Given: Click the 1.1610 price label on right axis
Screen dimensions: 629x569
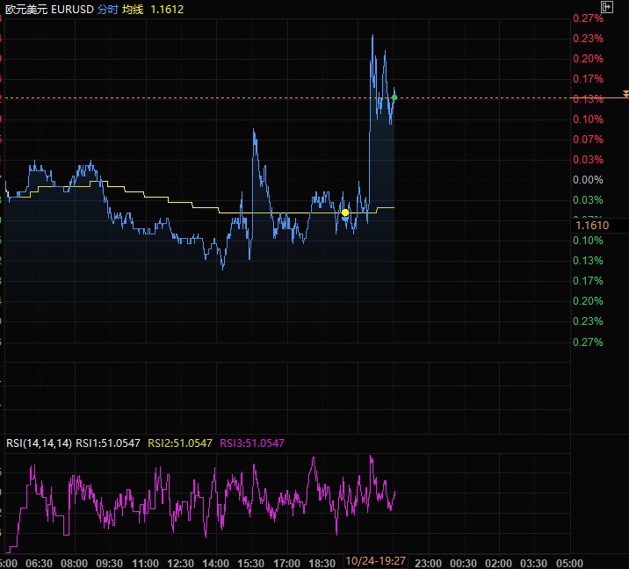Looking at the screenshot, I should pos(595,226).
